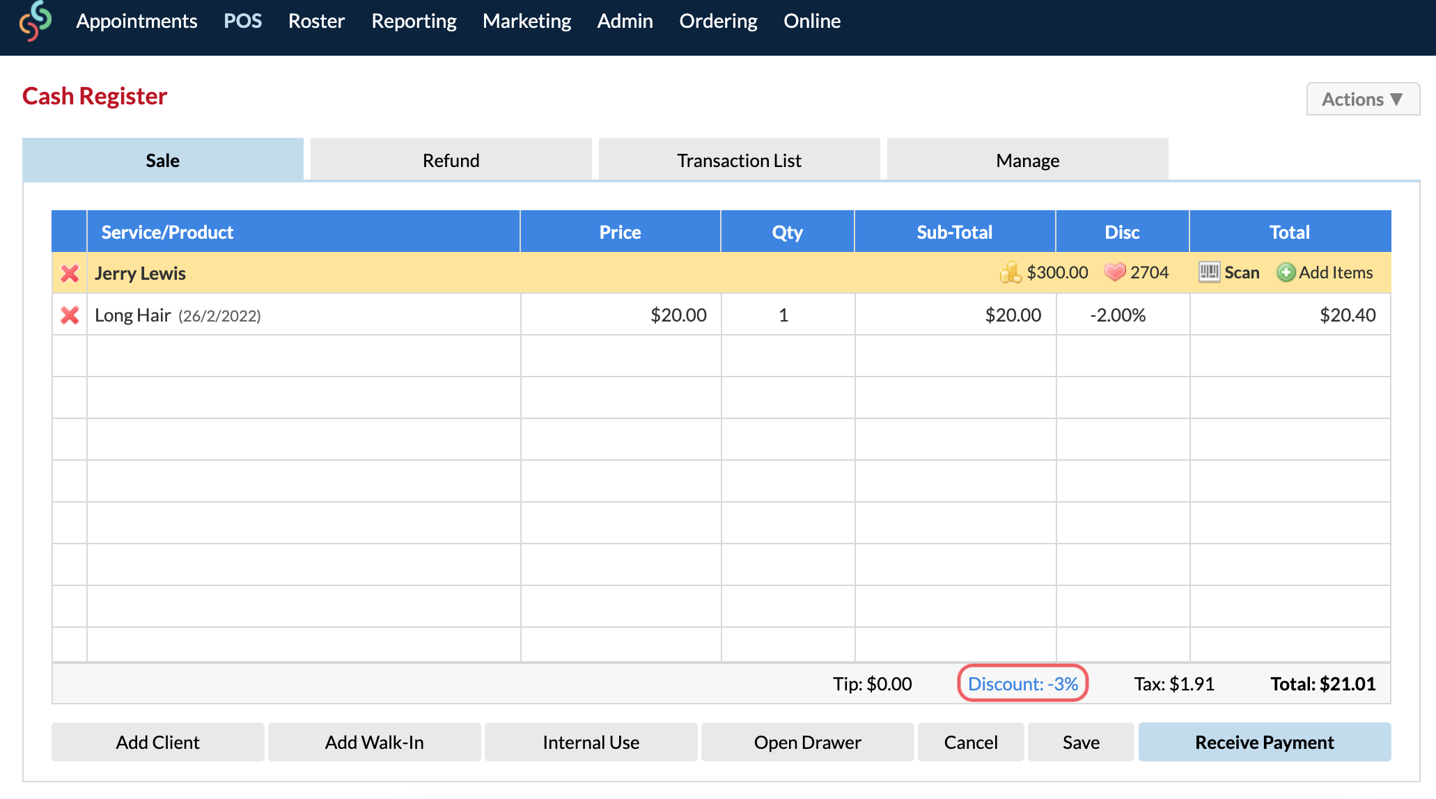The image size is (1436, 799).
Task: Click the Discount: -3% link
Action: tap(1023, 683)
